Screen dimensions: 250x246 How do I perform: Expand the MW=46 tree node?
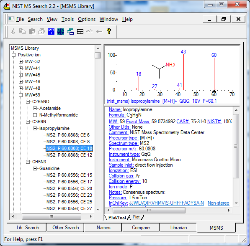tap(21, 81)
